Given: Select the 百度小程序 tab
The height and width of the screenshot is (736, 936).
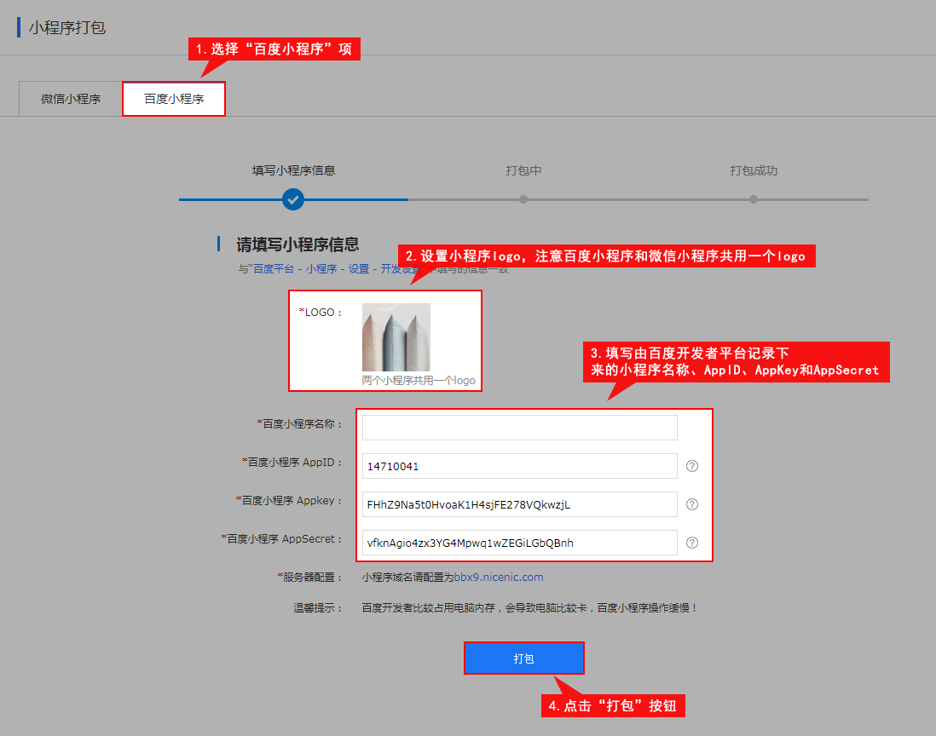Looking at the screenshot, I should [174, 99].
